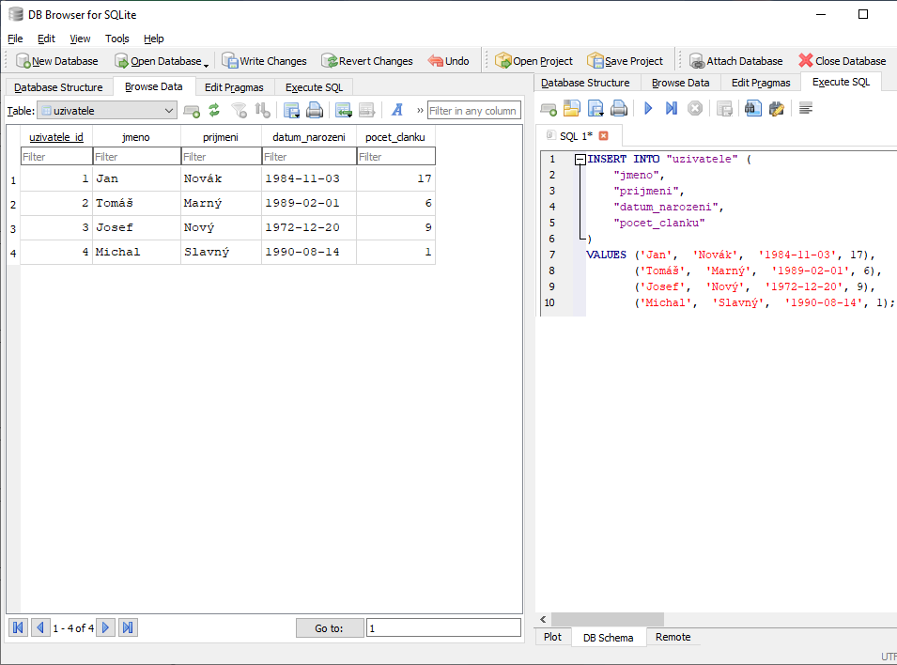Click the delete record icon in the Browse Data toolbar
Viewport: 897px width, 665px height.
(x=366, y=110)
